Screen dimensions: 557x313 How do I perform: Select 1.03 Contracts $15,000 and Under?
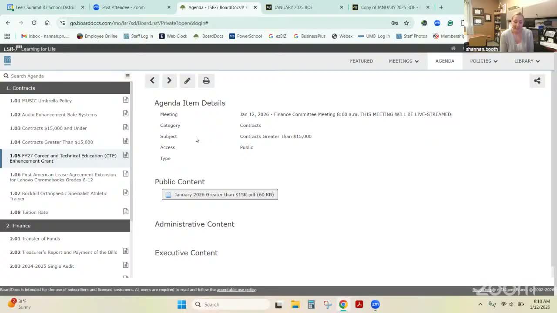pyautogui.click(x=48, y=128)
